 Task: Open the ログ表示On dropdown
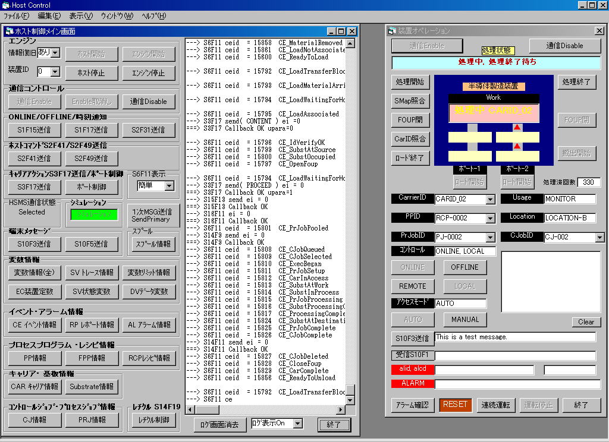(x=297, y=424)
